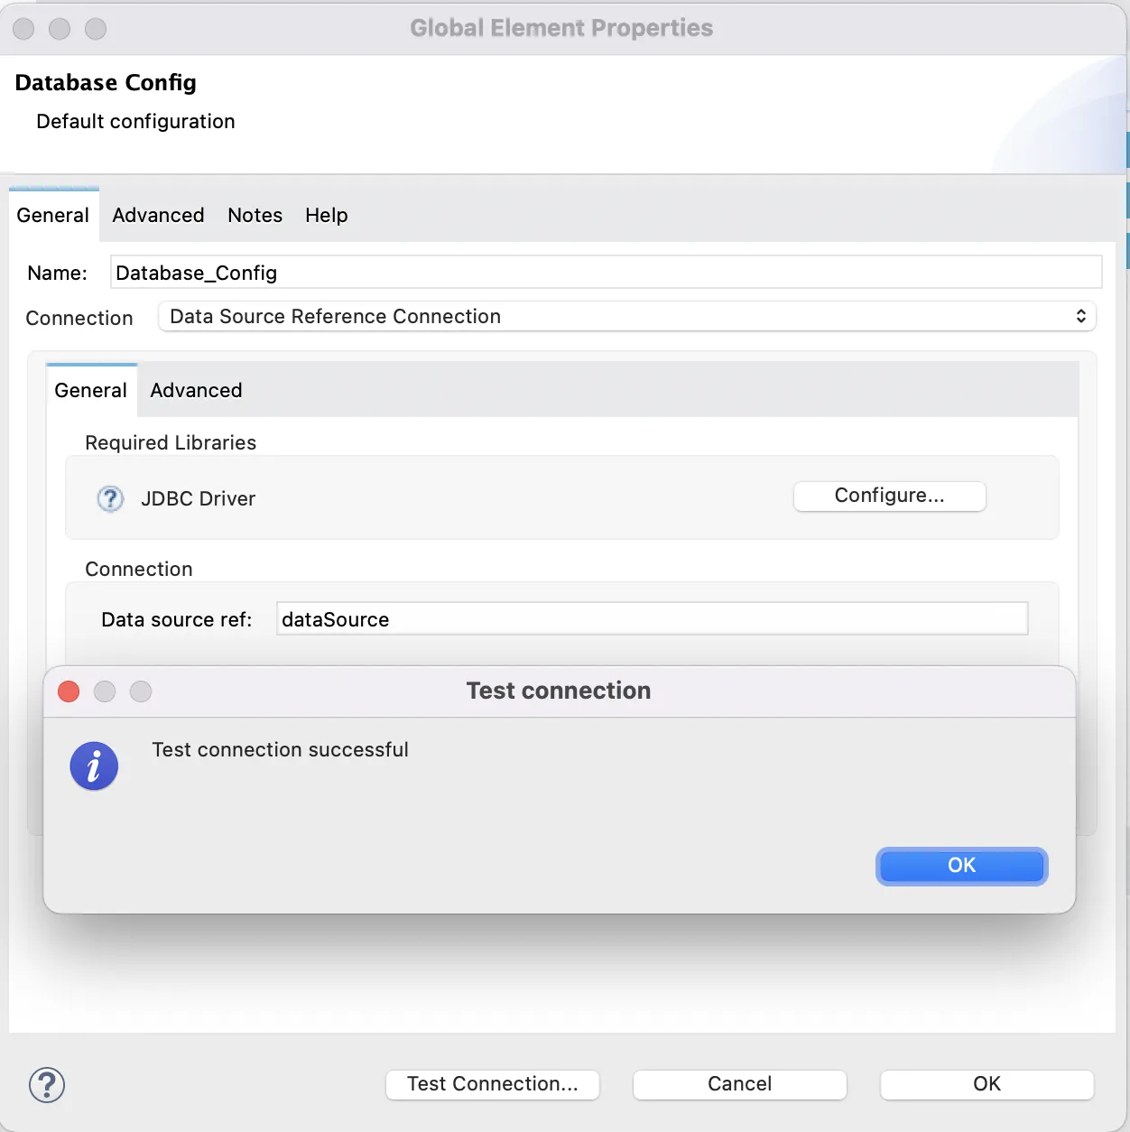Click the JDBC Driver help question icon
Image resolution: width=1130 pixels, height=1132 pixels.
click(x=110, y=498)
